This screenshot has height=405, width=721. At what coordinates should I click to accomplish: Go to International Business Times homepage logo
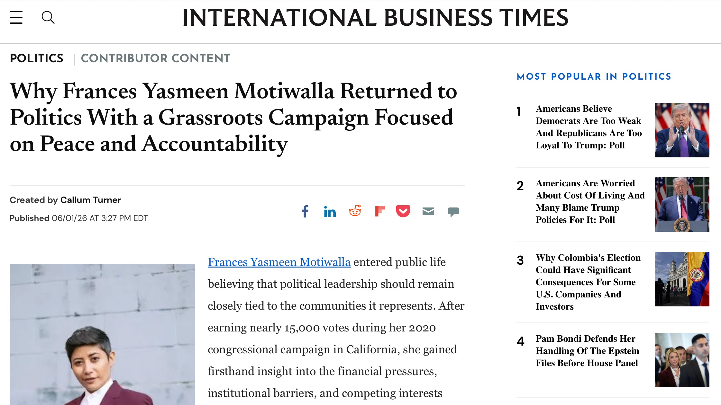coord(375,18)
